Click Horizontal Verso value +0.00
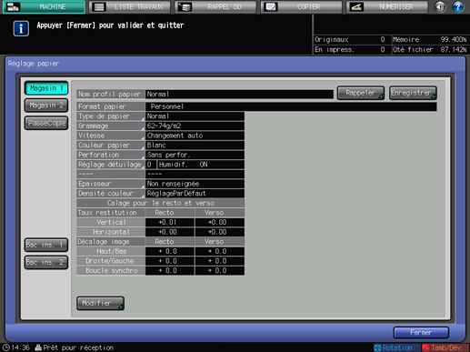Viewport: 470px width, 352px height. click(x=220, y=232)
